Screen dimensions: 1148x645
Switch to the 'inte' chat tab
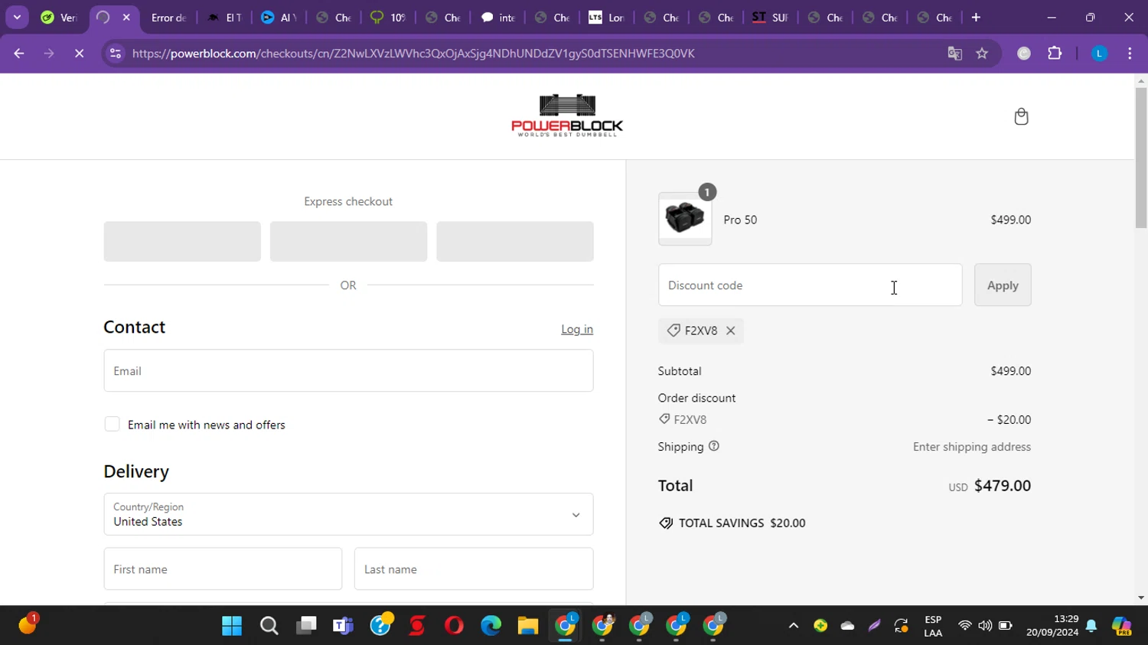pos(497,17)
